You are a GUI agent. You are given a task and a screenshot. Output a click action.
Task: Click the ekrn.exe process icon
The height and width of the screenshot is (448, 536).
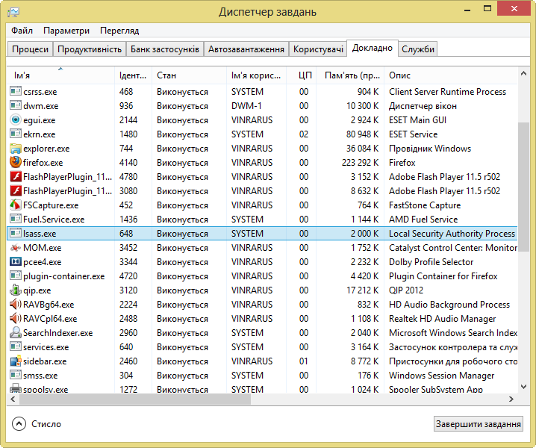(x=16, y=134)
